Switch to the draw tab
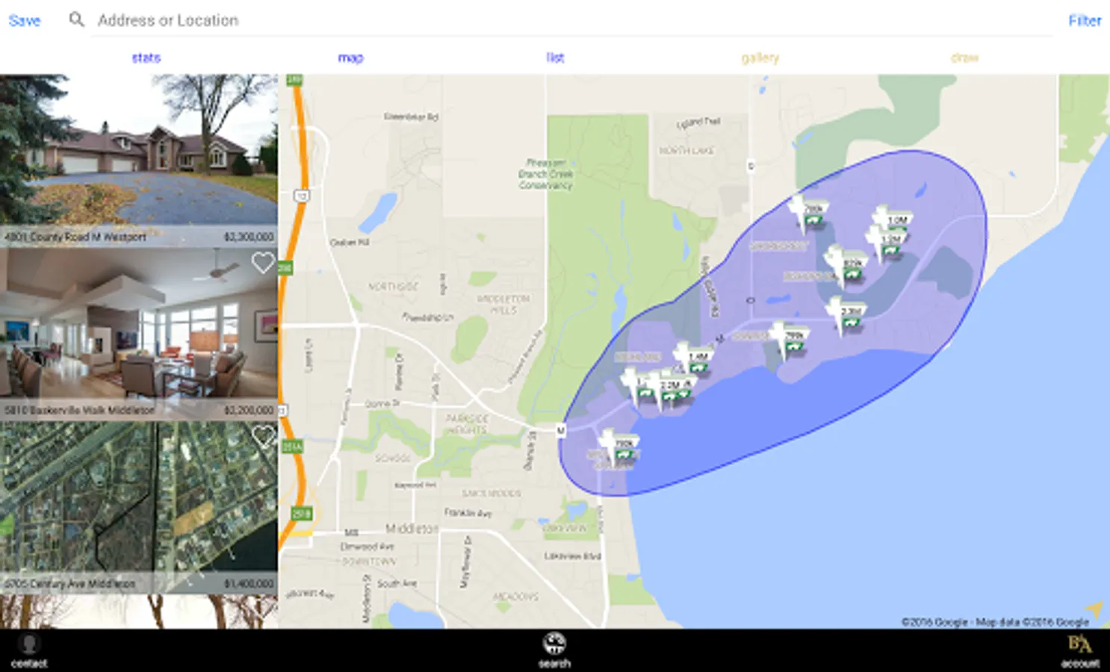1110x672 pixels. point(964,57)
